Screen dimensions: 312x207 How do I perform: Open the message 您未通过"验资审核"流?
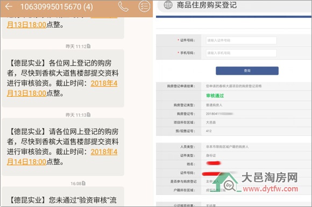pyautogui.click(x=63, y=196)
